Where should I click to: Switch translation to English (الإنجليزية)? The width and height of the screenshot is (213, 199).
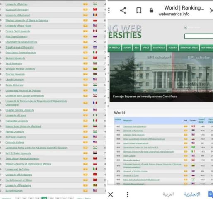point(192,194)
